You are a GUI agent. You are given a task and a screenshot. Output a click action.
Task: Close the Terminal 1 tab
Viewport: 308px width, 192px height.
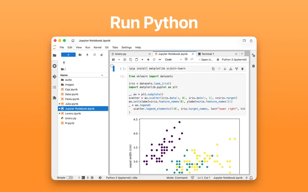236,54
